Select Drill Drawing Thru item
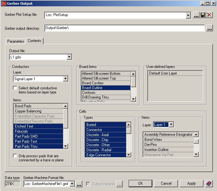Image resolution: width=217 pixels, height=191 pixels. pos(106,97)
